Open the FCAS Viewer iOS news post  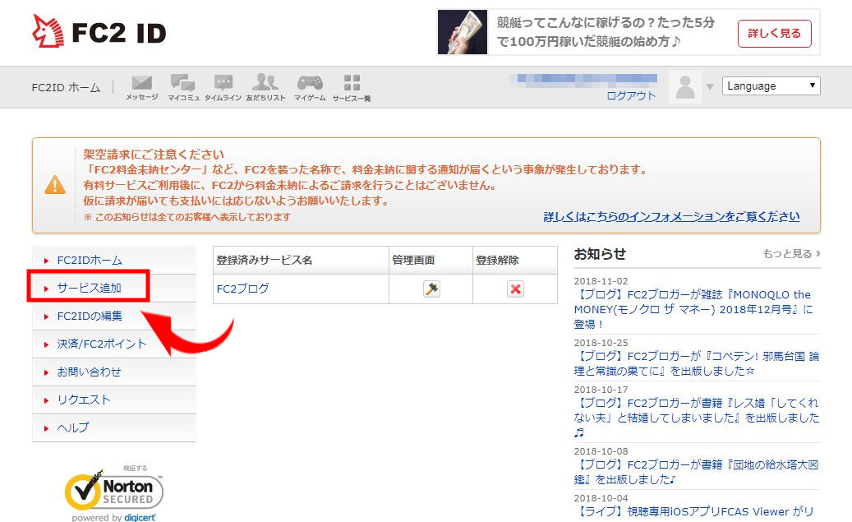point(694,511)
